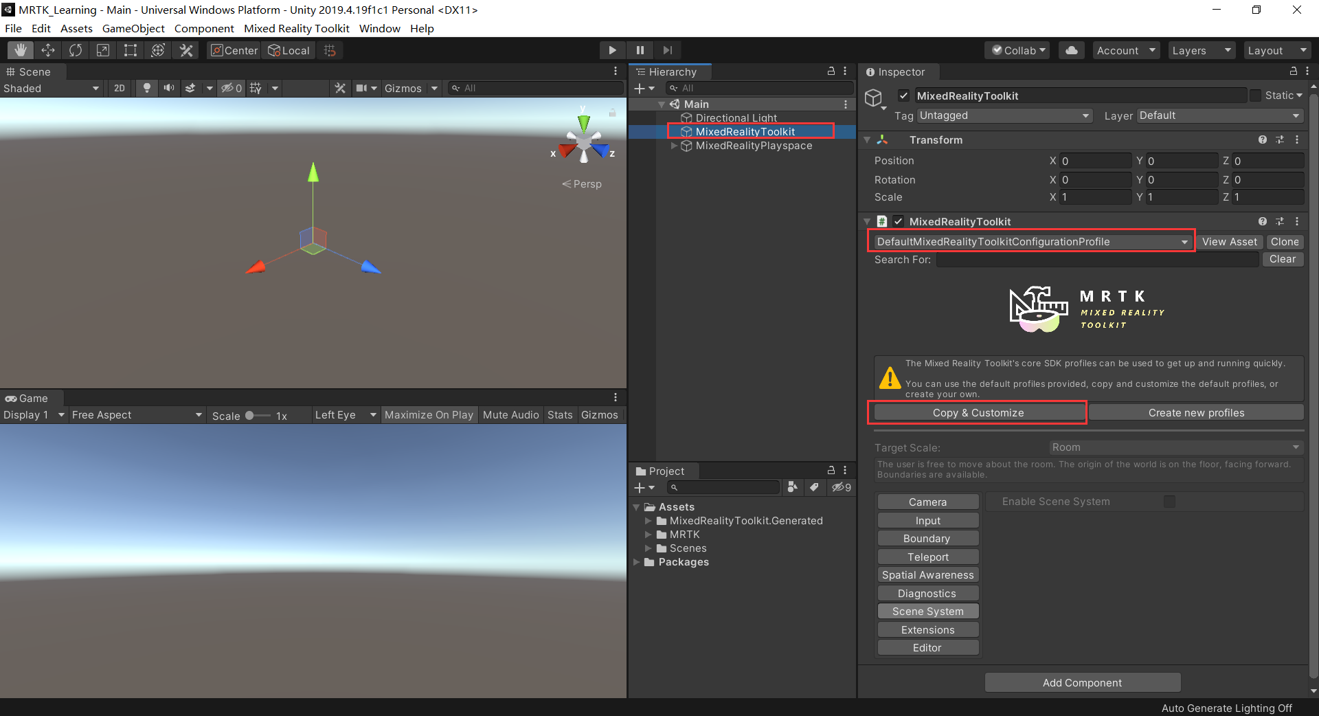Screen dimensions: 1319x716
Task: Open the Tag Untagged dropdown
Action: click(1004, 115)
